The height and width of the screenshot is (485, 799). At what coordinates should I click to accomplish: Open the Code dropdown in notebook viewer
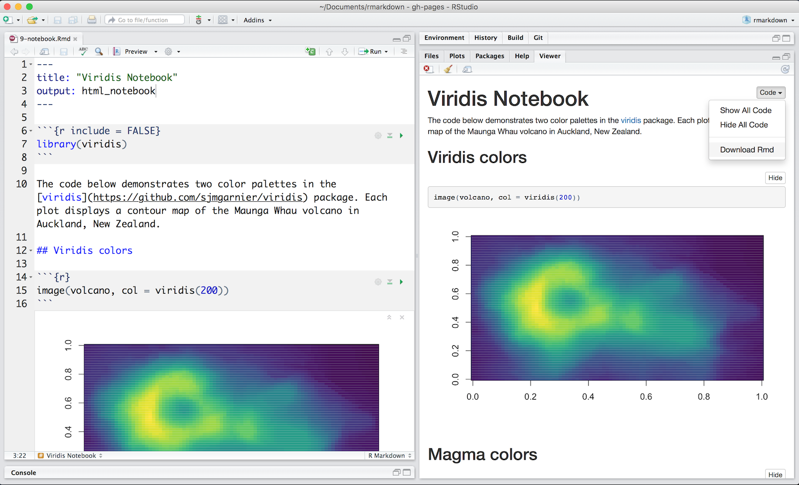[x=771, y=93]
